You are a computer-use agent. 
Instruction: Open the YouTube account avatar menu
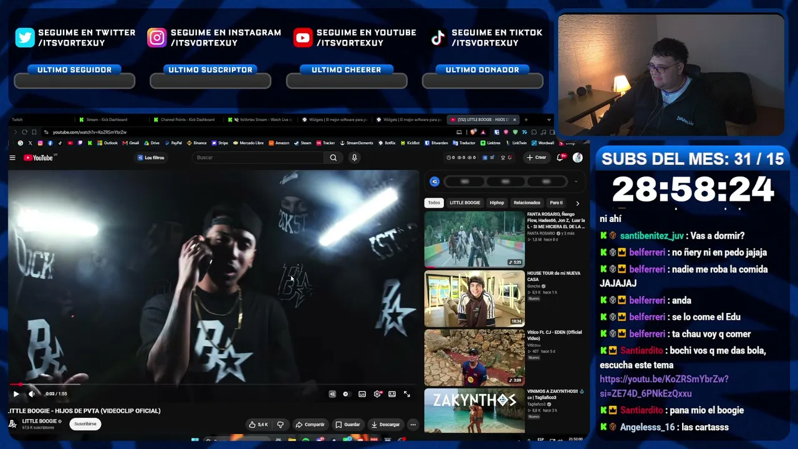coord(578,158)
